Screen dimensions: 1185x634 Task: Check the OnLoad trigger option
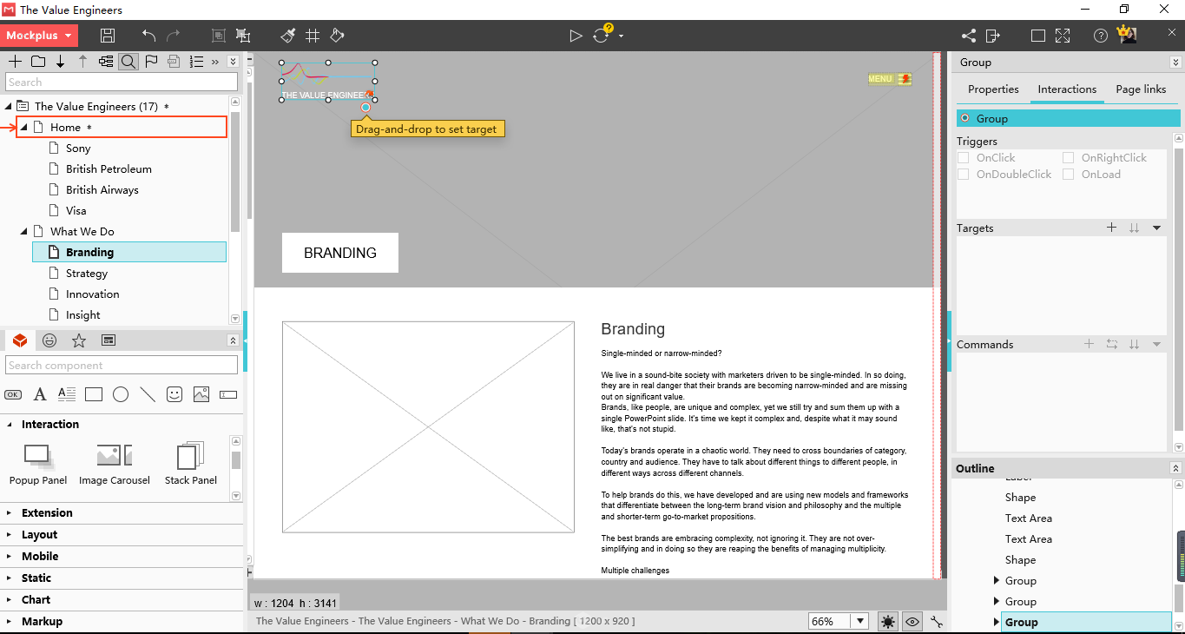click(1069, 175)
